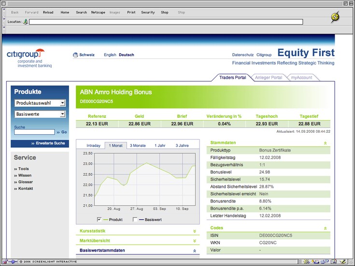Collapse the Stammdaten panel
This screenshot has width=355, height=266.
pyautogui.click(x=325, y=143)
